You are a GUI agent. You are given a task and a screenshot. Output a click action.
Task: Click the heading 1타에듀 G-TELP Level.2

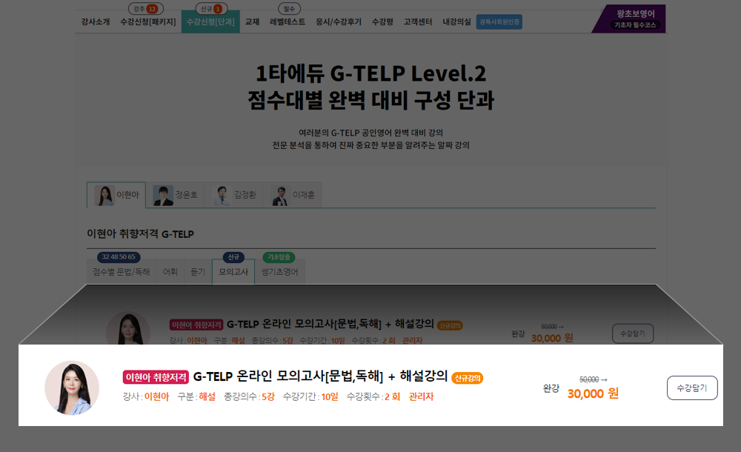pos(371,74)
